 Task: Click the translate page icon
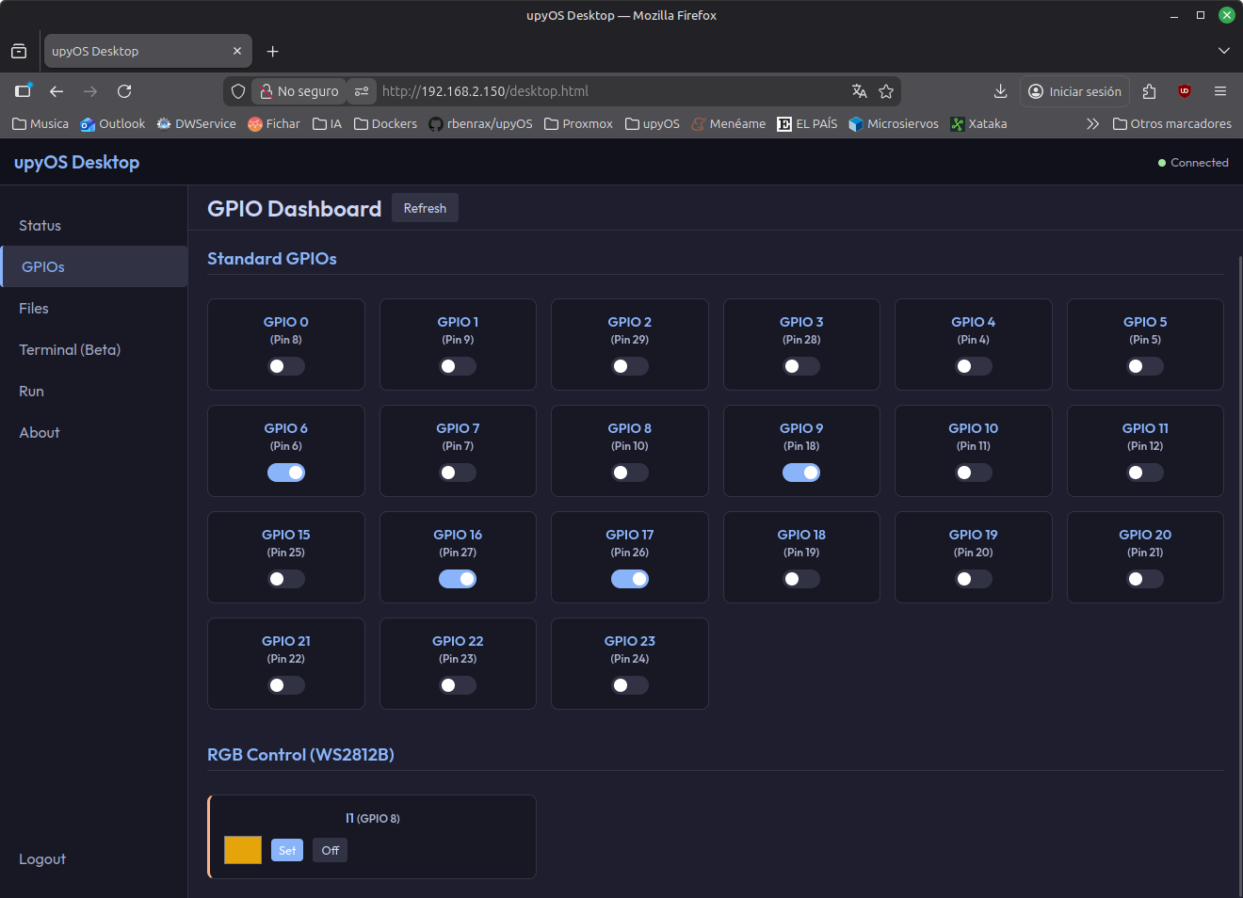[859, 91]
